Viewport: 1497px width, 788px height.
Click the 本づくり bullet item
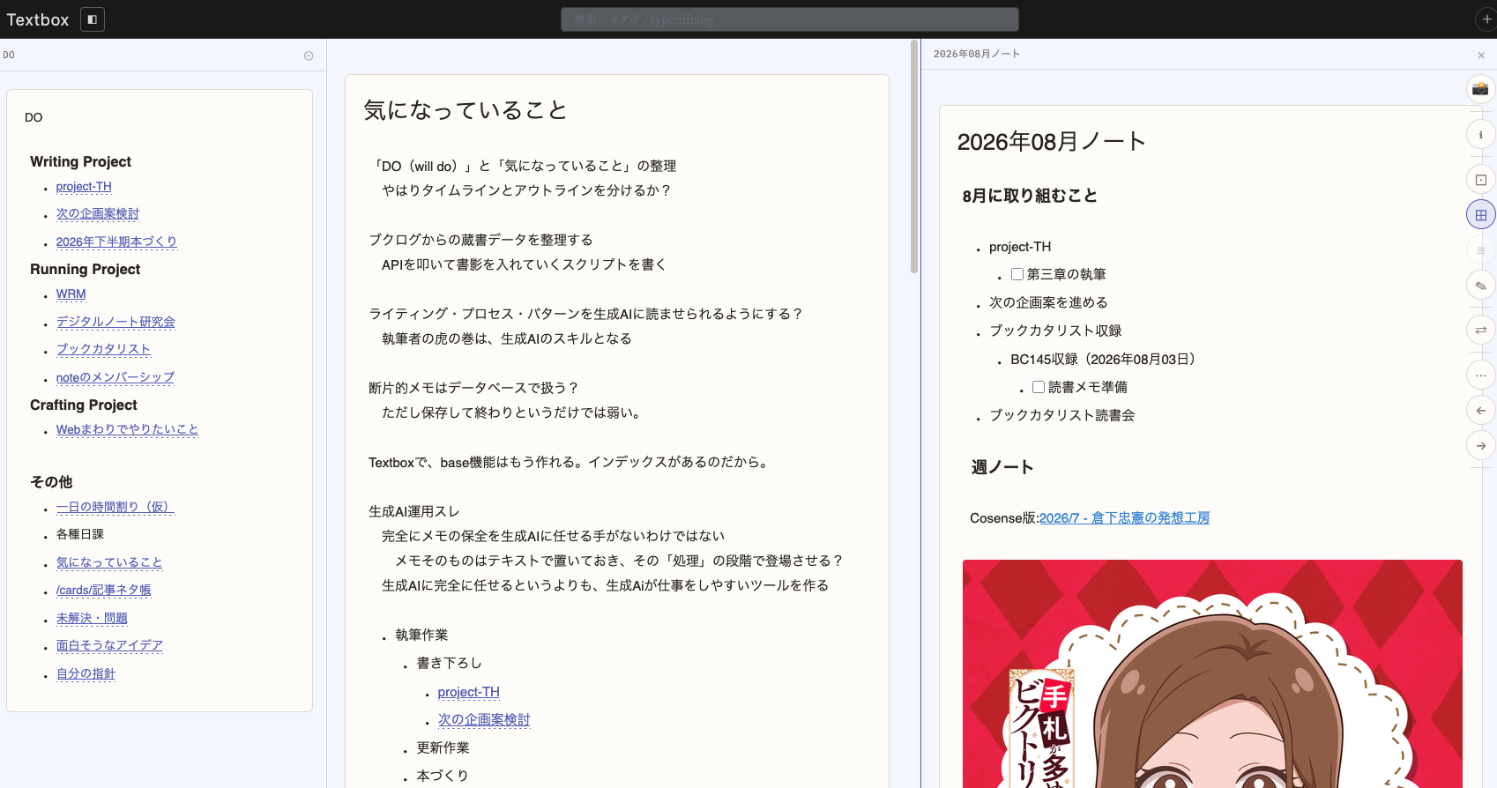click(x=442, y=776)
